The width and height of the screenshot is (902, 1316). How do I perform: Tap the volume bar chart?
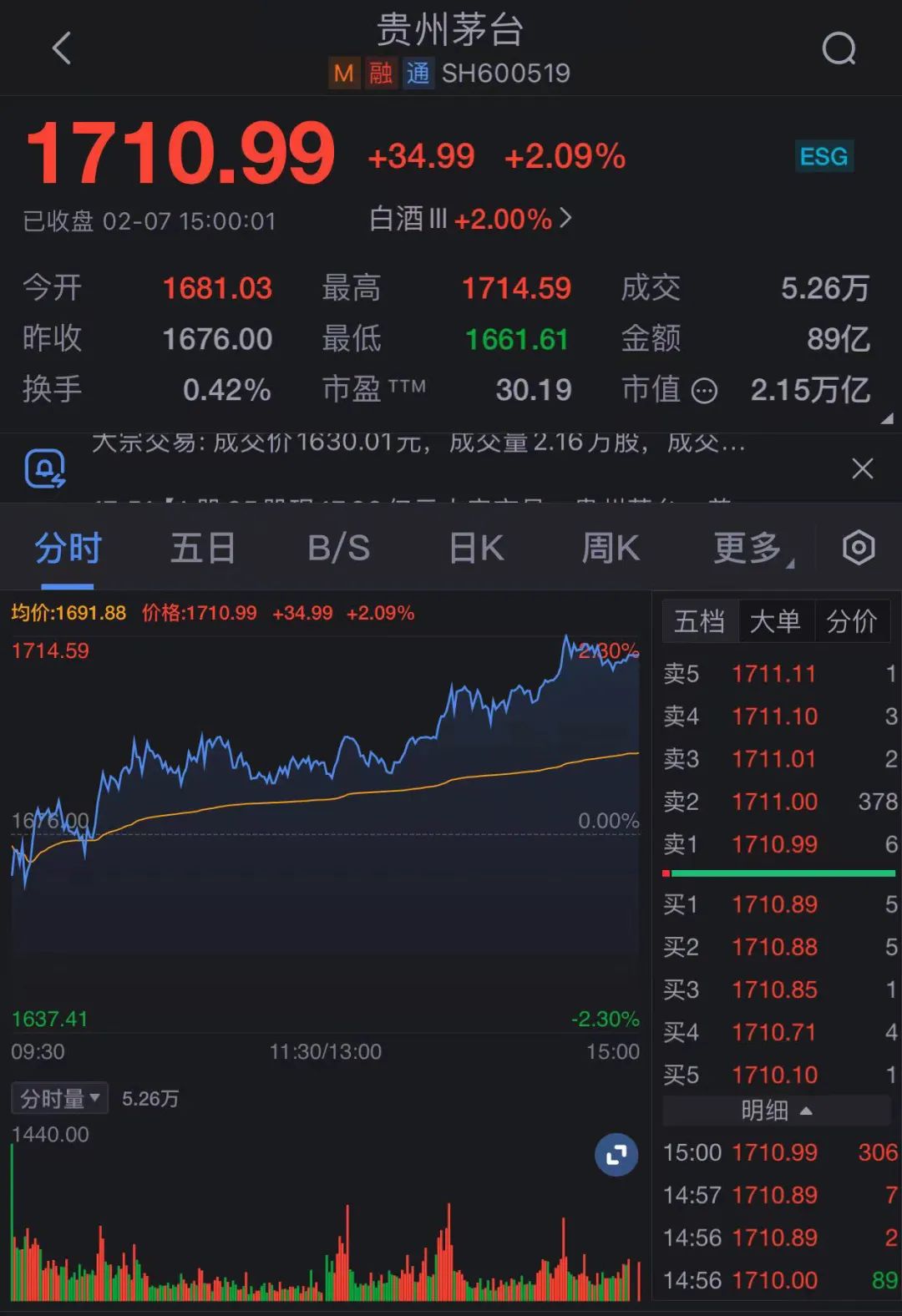tap(325, 1223)
